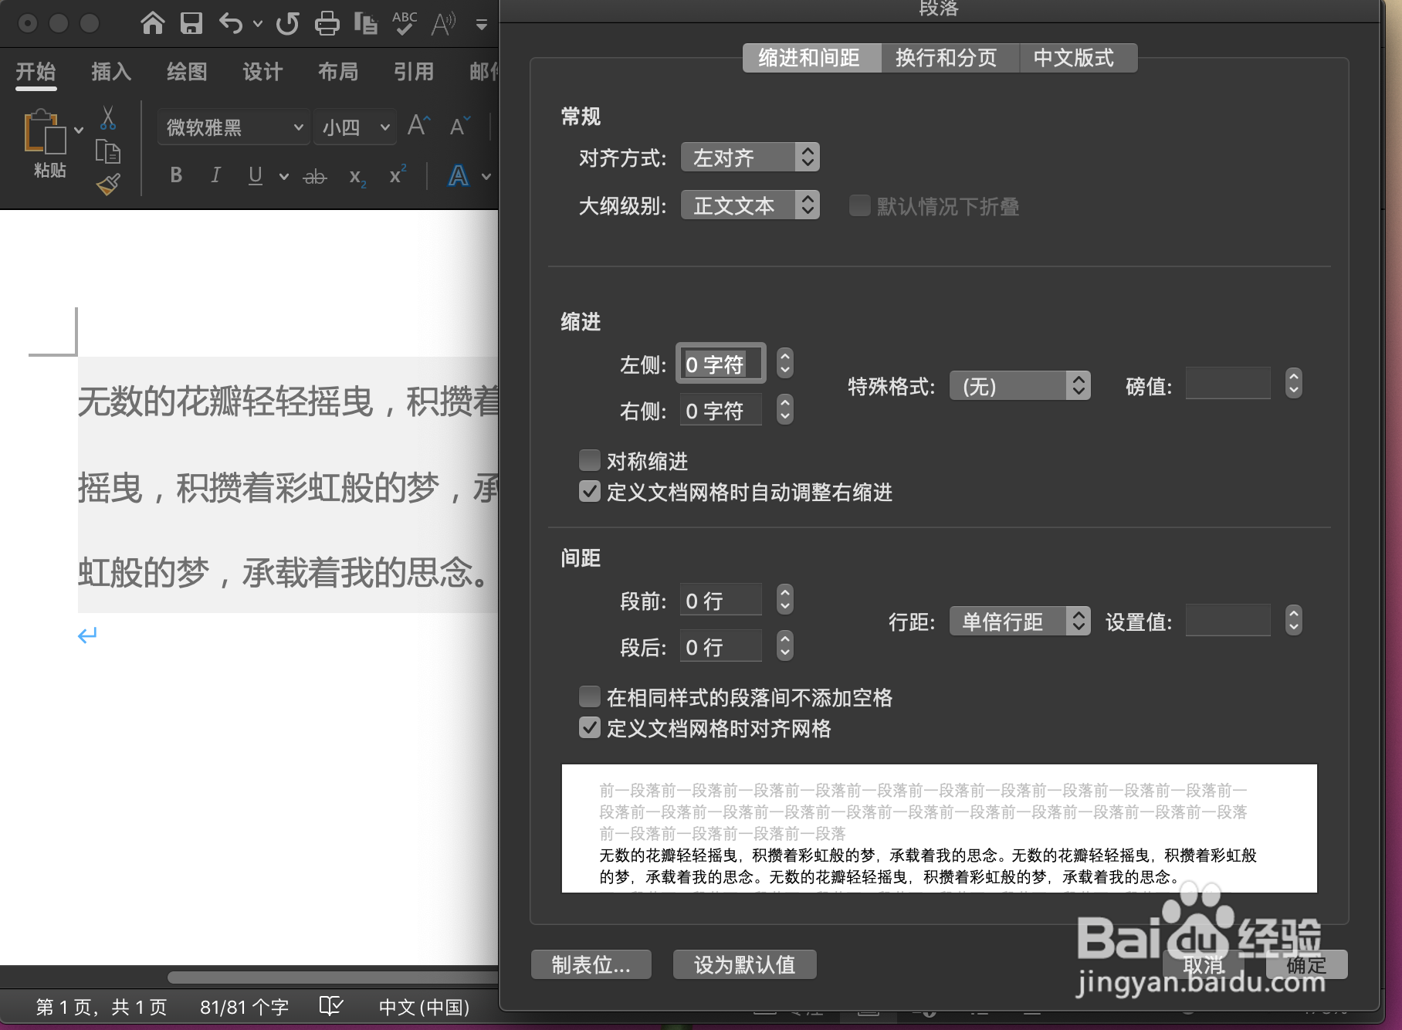Select the Format Painter tool
The width and height of the screenshot is (1402, 1030).
click(x=108, y=184)
